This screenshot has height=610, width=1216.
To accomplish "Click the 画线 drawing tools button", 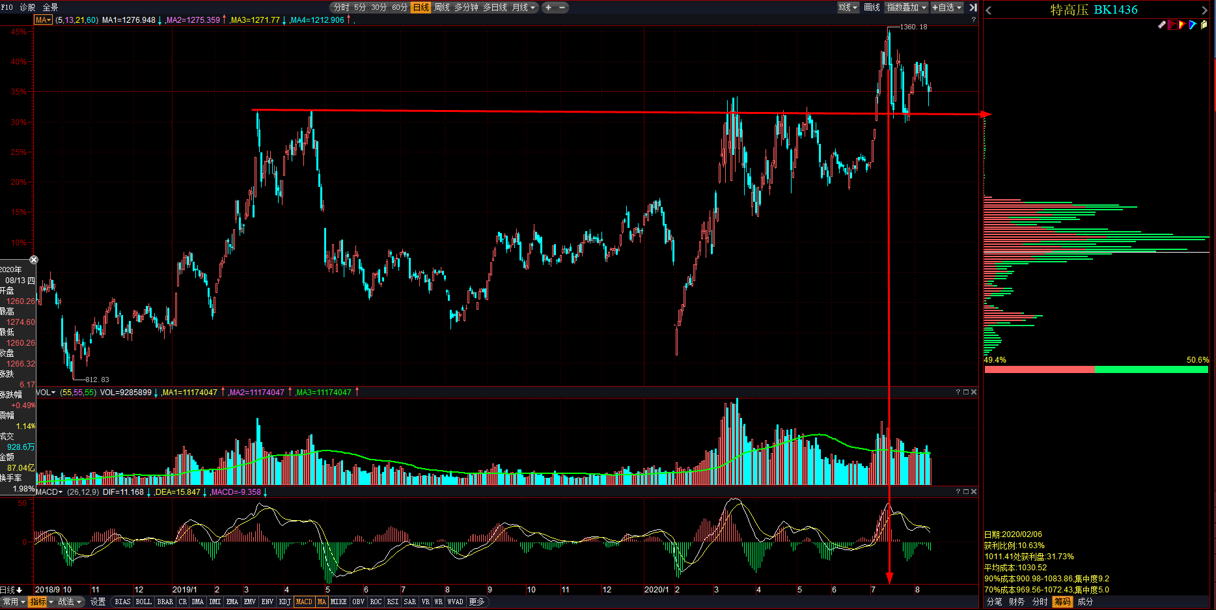I will pyautogui.click(x=872, y=7).
